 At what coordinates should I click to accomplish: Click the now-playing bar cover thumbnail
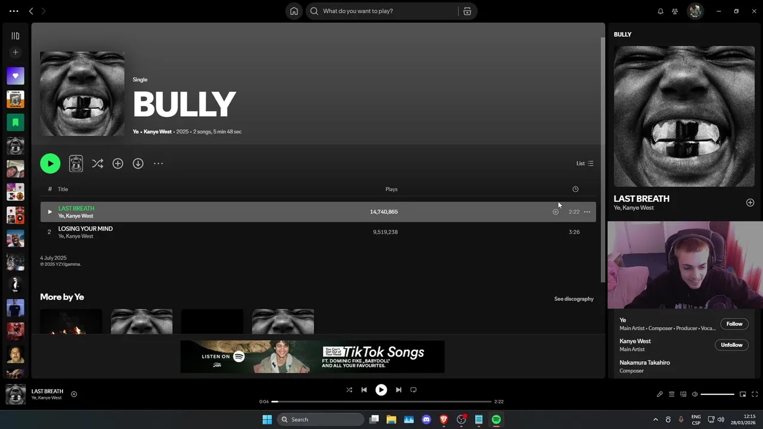click(x=15, y=394)
